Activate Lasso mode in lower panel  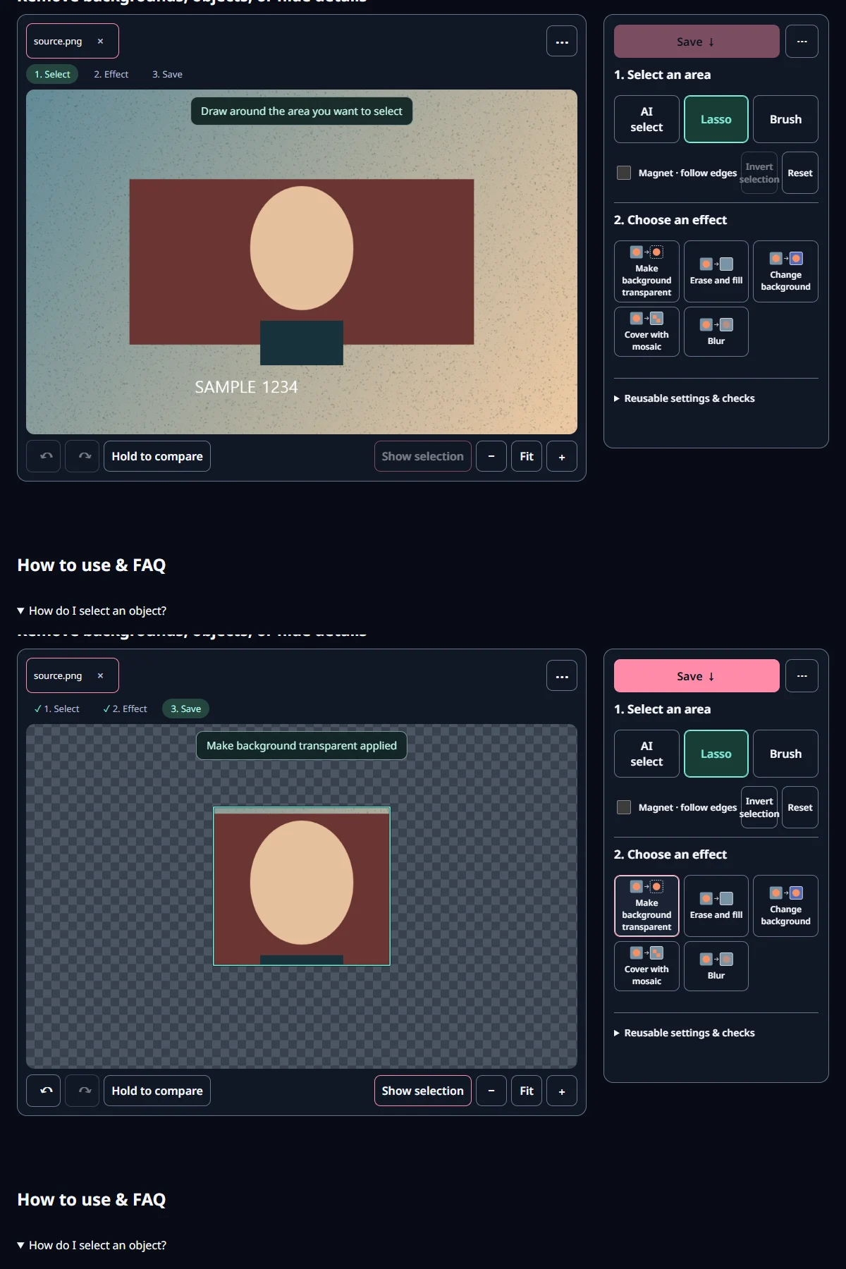click(716, 754)
